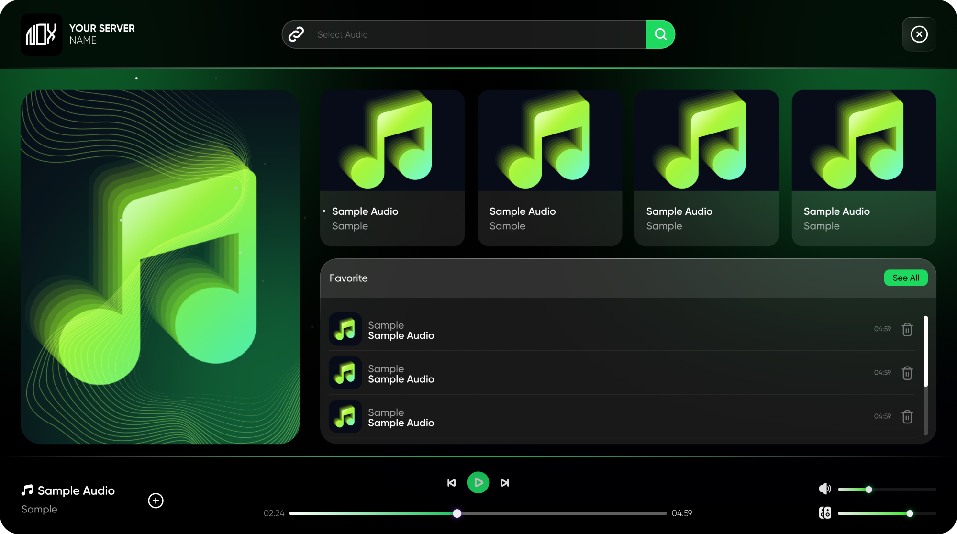Delete the first favorite Sample Audio track
The image size is (957, 534).
tap(907, 329)
